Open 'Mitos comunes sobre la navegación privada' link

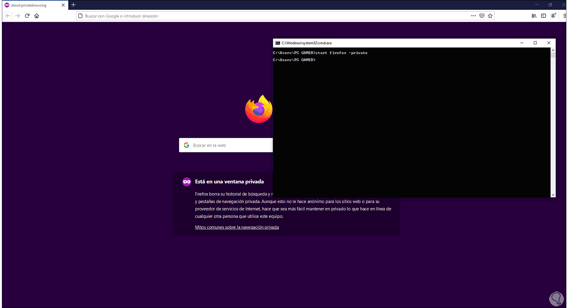[237, 227]
